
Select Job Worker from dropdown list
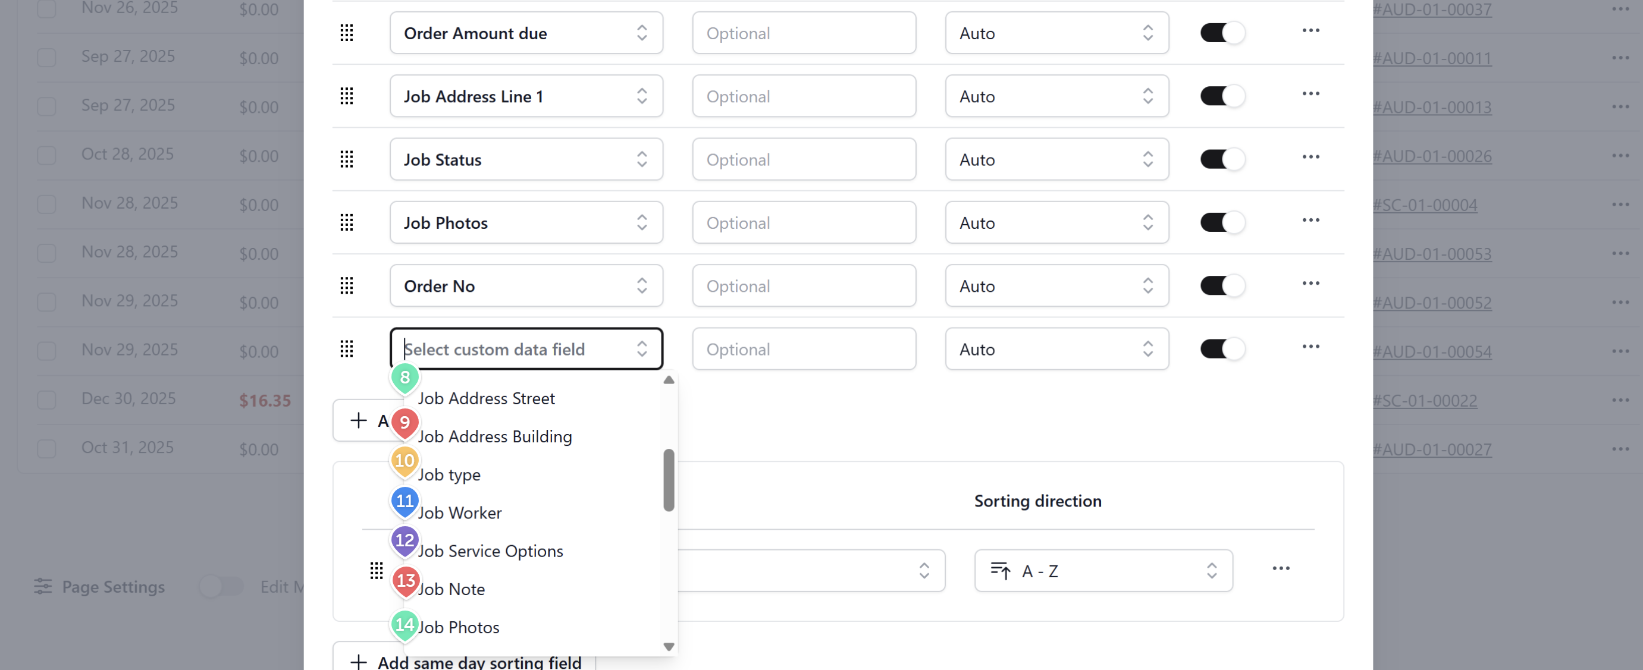pyautogui.click(x=459, y=513)
